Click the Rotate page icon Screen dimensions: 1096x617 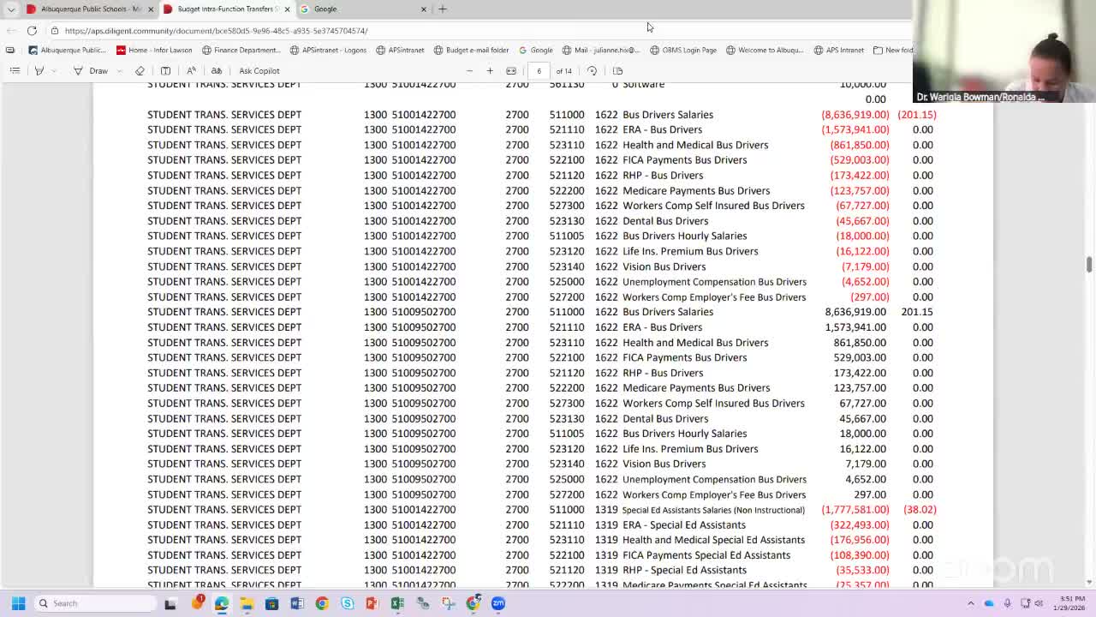(x=592, y=70)
